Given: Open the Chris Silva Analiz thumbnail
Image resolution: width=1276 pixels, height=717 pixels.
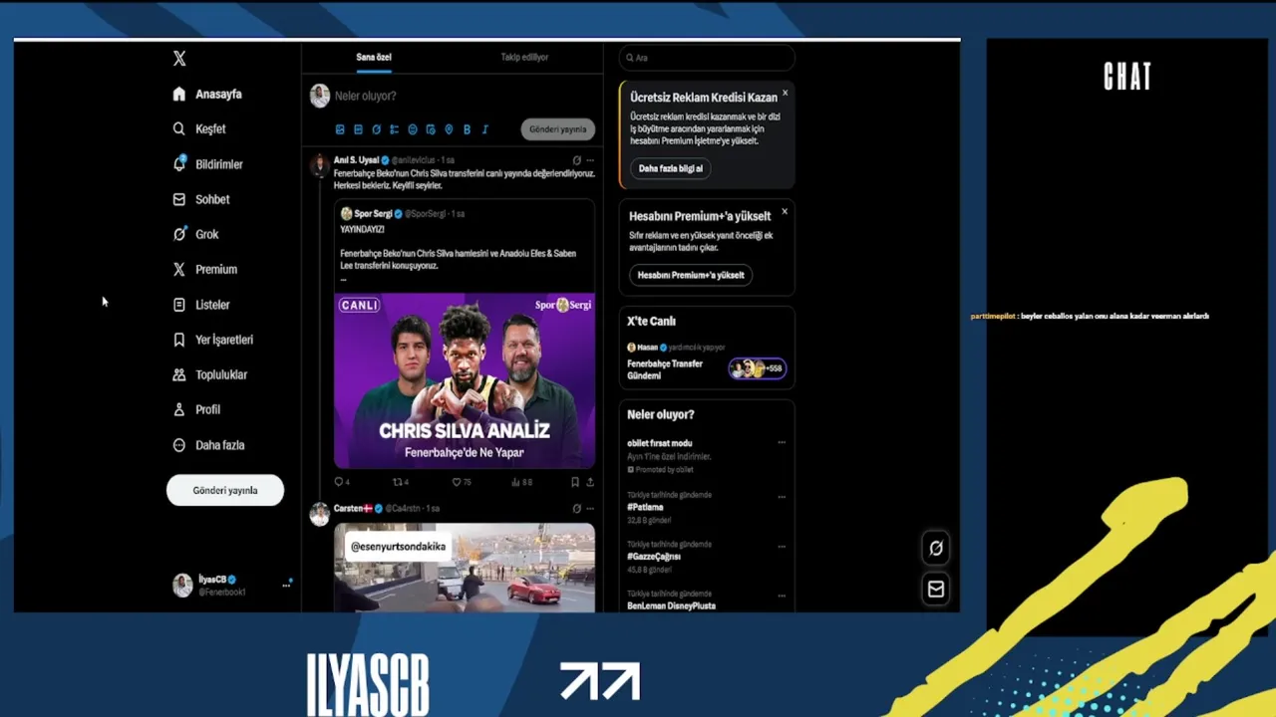Looking at the screenshot, I should pos(465,380).
